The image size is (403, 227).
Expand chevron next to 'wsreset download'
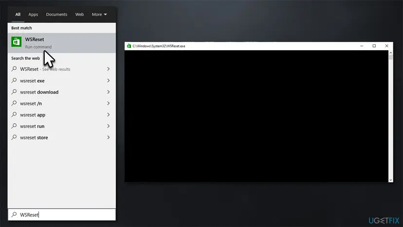pyautogui.click(x=109, y=92)
